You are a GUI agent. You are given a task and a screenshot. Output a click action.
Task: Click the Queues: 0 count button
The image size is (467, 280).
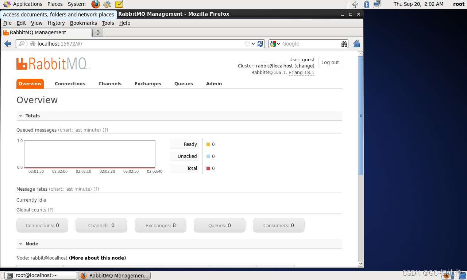220,225
